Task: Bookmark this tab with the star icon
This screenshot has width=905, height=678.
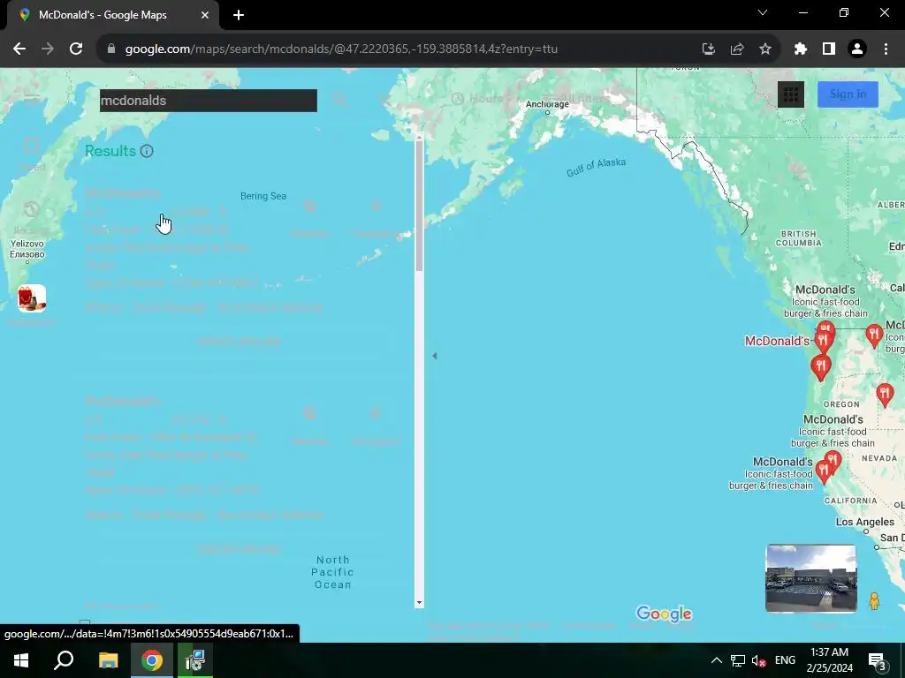Action: [765, 49]
